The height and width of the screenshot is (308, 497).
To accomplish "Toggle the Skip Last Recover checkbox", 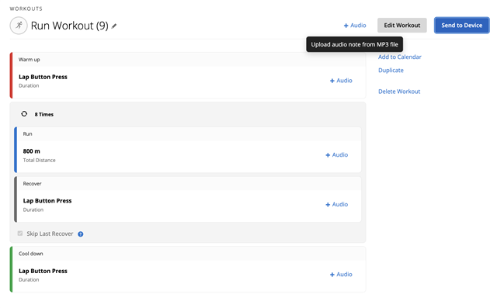I will pyautogui.click(x=20, y=234).
